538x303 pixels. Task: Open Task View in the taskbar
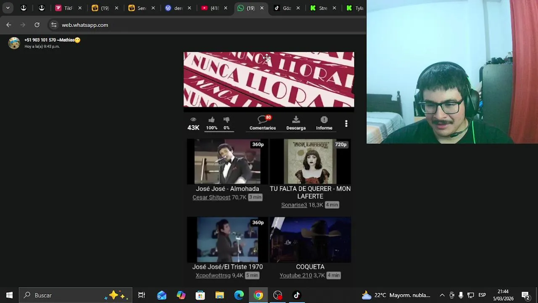tap(142, 295)
